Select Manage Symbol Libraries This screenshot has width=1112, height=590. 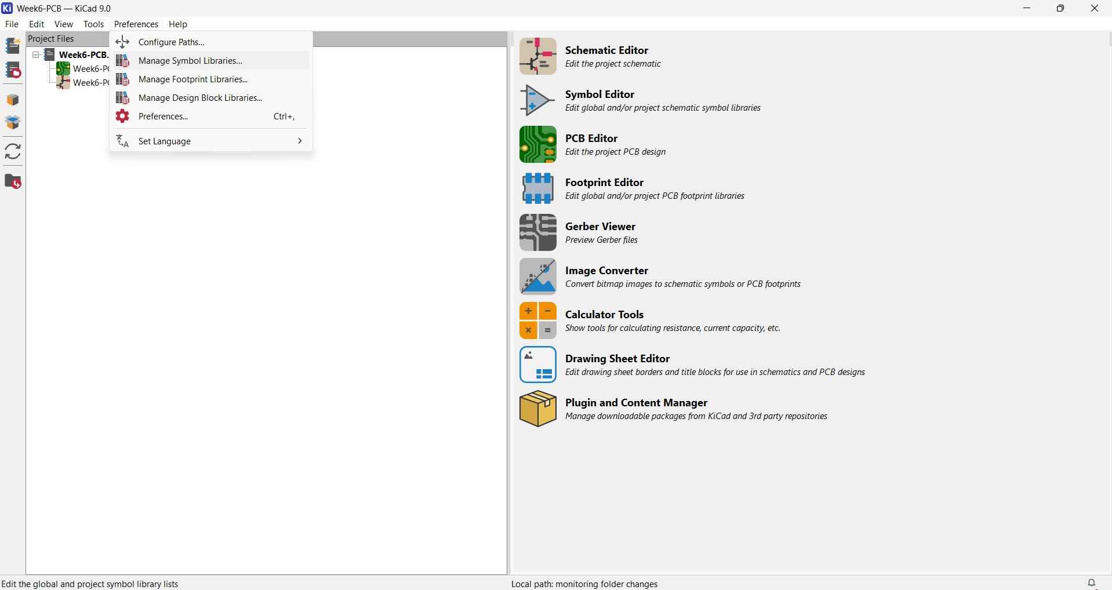191,60
